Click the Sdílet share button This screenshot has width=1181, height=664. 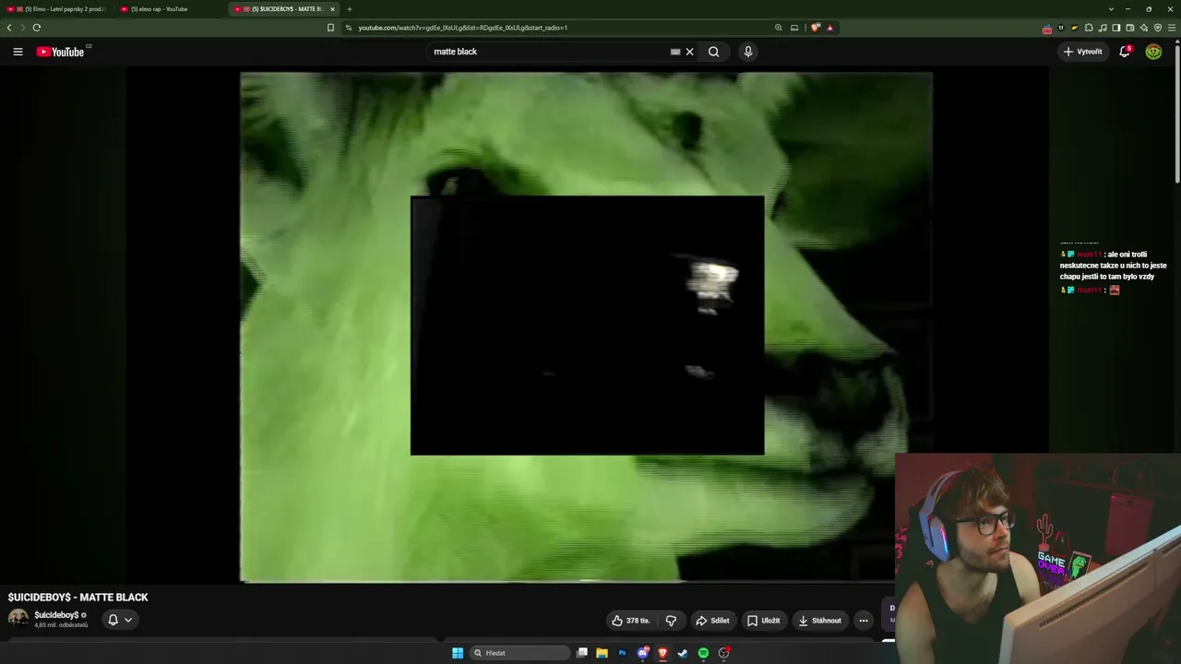[712, 621]
